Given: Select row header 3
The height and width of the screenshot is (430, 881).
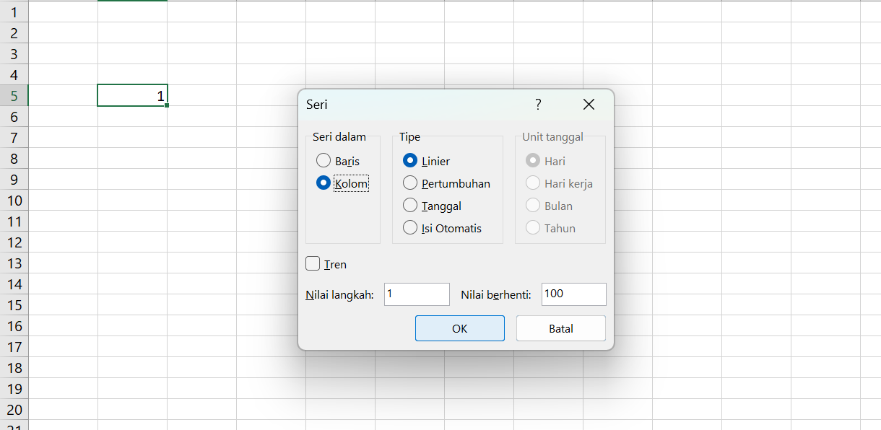Looking at the screenshot, I should coord(14,53).
